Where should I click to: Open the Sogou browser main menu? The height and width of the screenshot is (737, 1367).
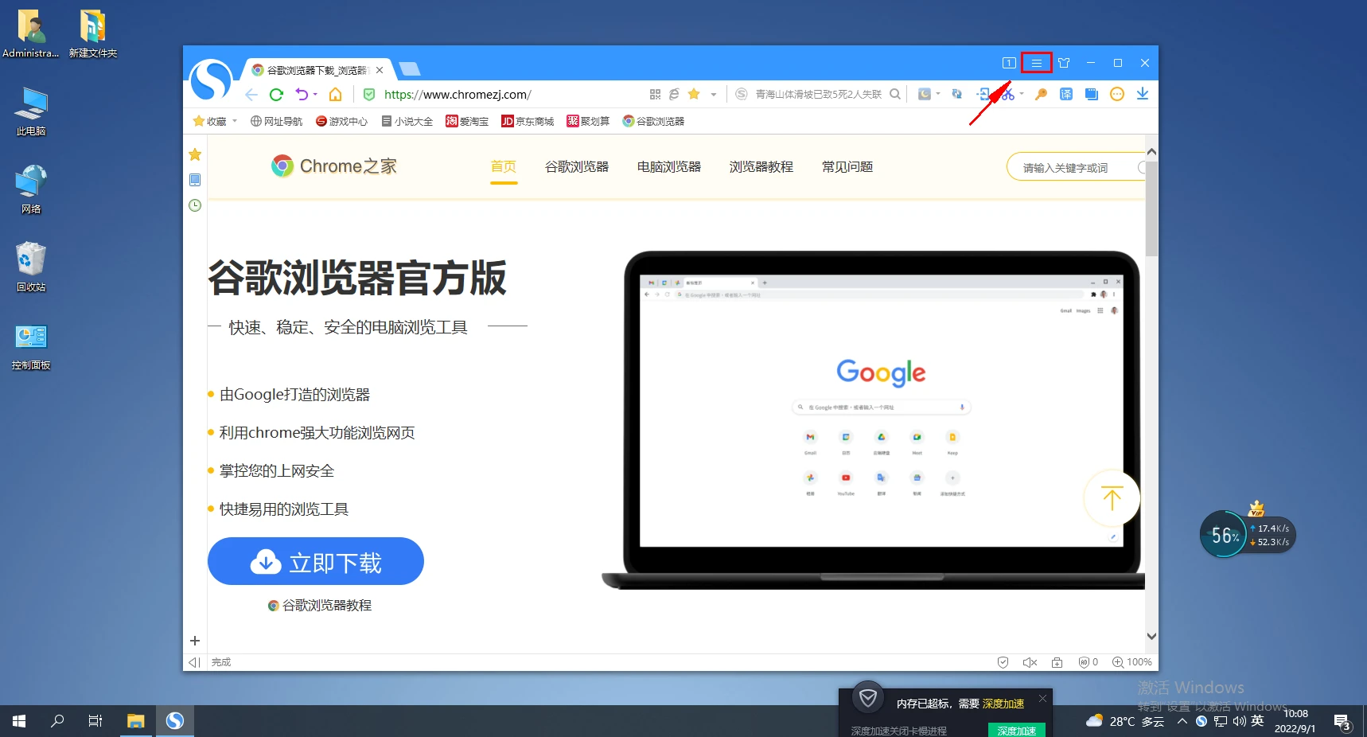pyautogui.click(x=1037, y=63)
